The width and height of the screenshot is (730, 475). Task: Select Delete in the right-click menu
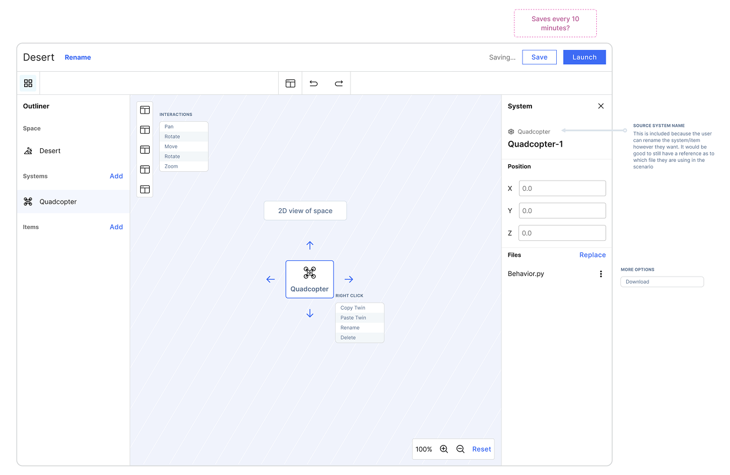[x=359, y=337]
